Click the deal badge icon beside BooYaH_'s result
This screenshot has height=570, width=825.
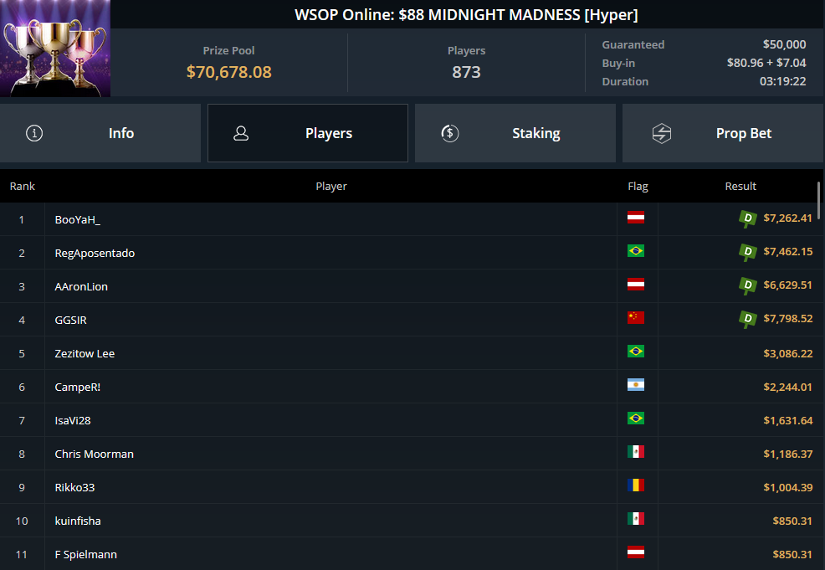pos(748,219)
